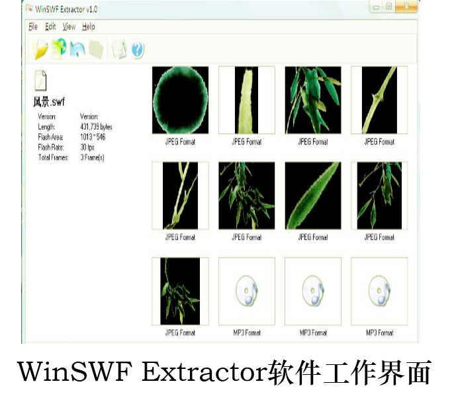Click the Total Frames value 3 Frame(s)
The width and height of the screenshot is (454, 404).
click(92, 158)
